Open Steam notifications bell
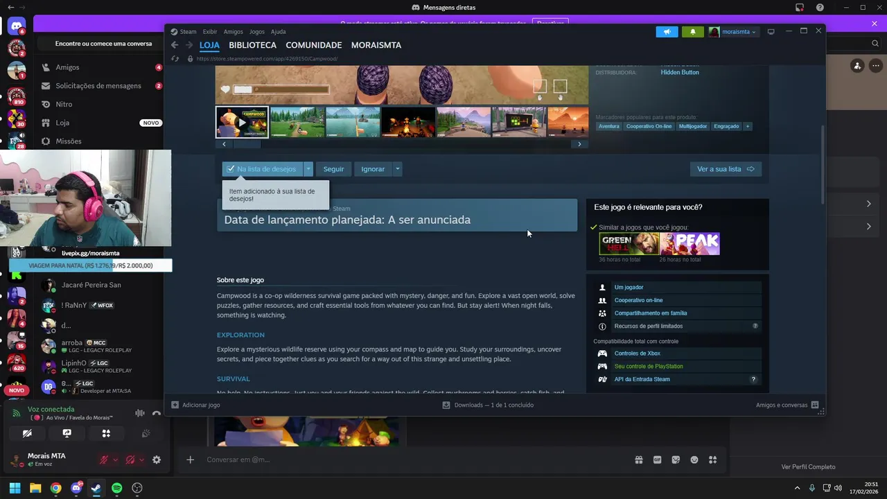Screen dimensions: 887x499 coord(693,32)
